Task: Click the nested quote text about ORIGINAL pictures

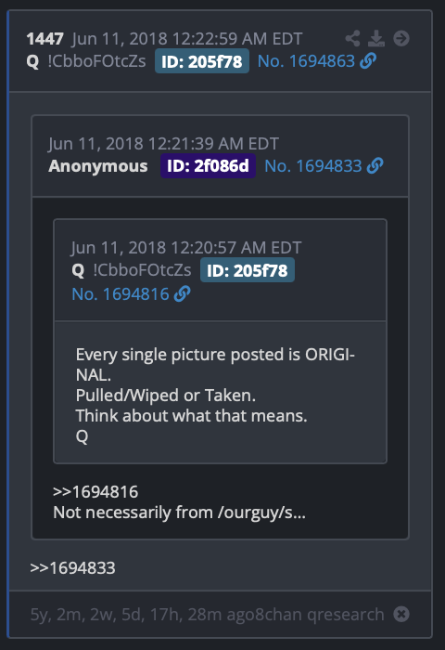Action: pyautogui.click(x=215, y=395)
